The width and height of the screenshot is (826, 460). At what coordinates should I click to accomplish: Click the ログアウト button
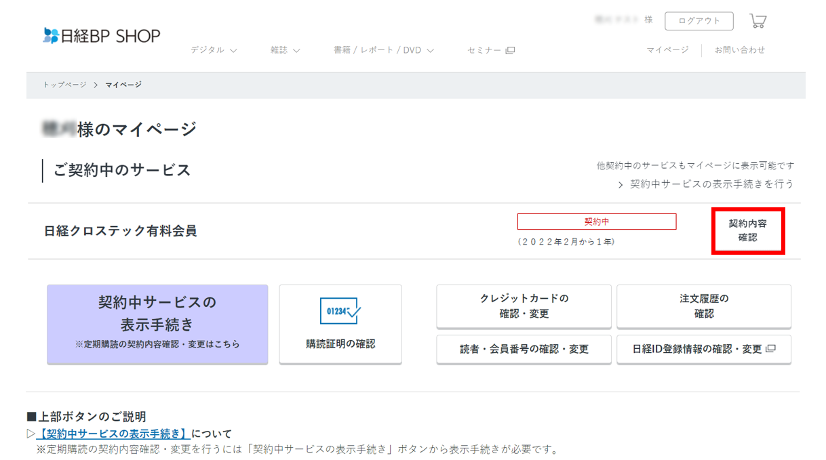click(x=699, y=21)
